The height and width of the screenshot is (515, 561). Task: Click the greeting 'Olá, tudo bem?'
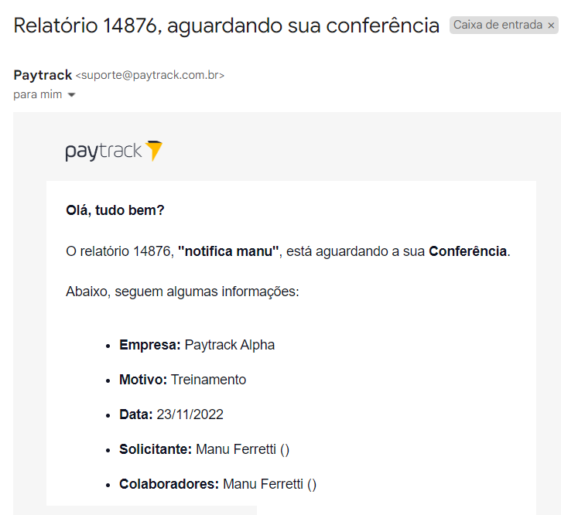click(115, 210)
